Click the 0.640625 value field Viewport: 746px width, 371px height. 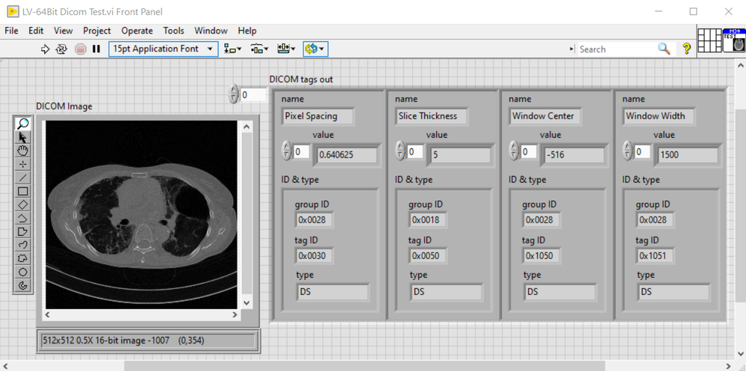(x=346, y=155)
